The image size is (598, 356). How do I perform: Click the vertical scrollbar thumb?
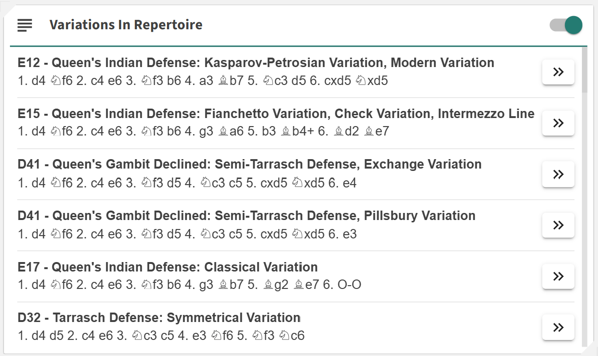(x=585, y=70)
